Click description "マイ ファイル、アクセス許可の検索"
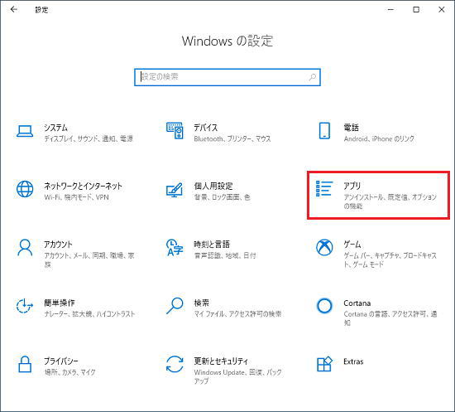This screenshot has height=412, width=455. click(x=237, y=314)
